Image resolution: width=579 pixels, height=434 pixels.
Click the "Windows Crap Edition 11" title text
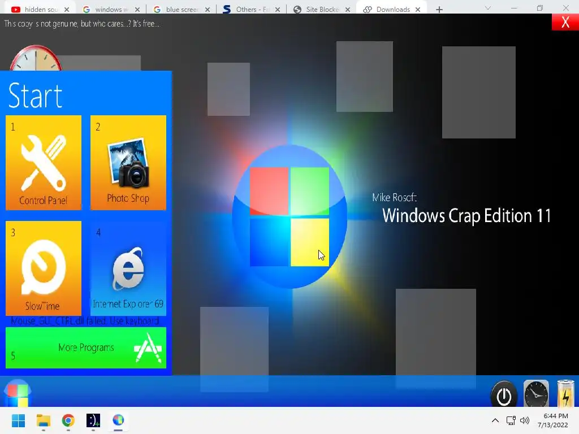(466, 216)
